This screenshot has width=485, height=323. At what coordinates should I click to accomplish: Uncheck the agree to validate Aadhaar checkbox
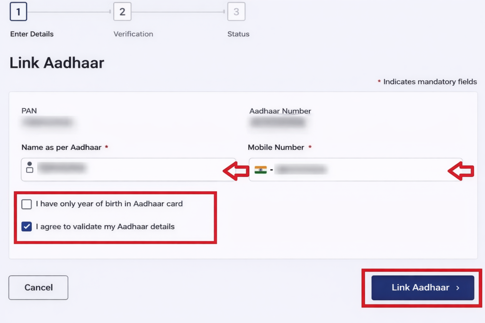tap(27, 227)
